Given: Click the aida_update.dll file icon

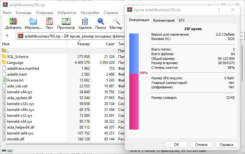Looking at the screenshot, I should (x=4, y=98).
